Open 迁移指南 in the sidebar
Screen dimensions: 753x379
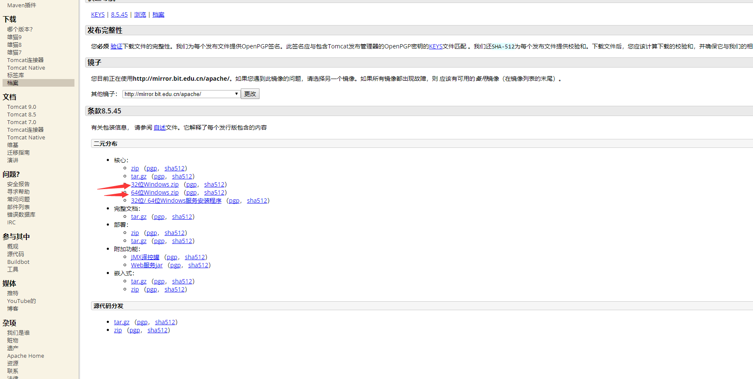pyautogui.click(x=18, y=153)
